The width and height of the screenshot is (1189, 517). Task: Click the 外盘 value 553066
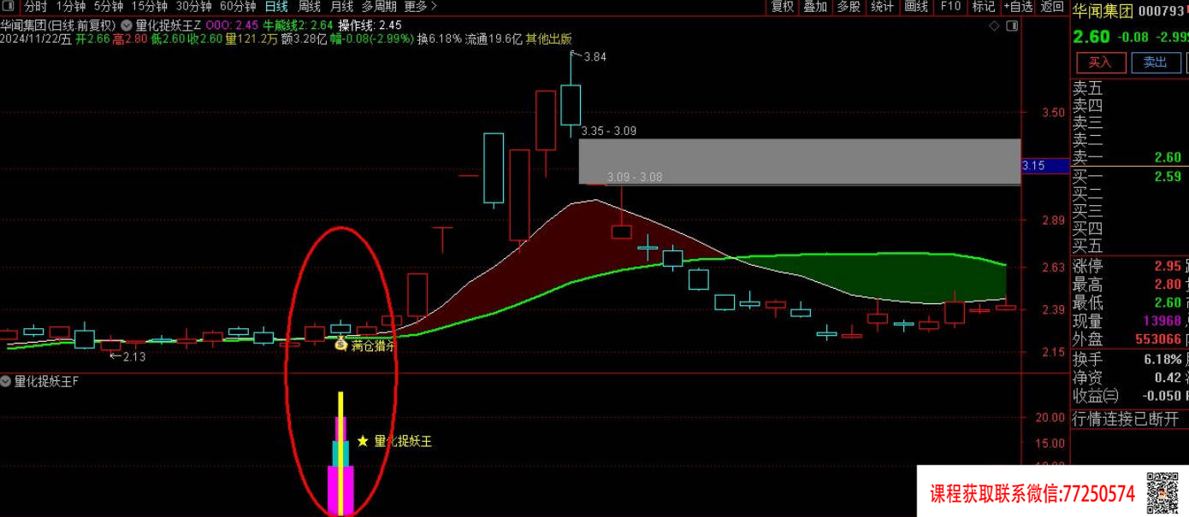pos(1159,339)
